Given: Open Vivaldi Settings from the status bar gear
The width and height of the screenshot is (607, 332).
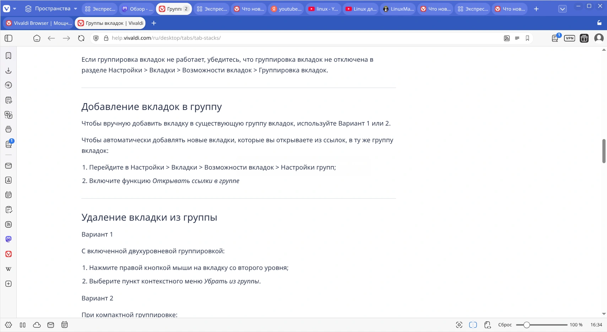Looking at the screenshot, I should pyautogui.click(x=8, y=325).
